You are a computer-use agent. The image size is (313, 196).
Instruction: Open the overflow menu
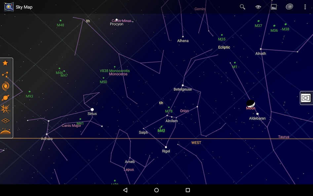click(305, 7)
